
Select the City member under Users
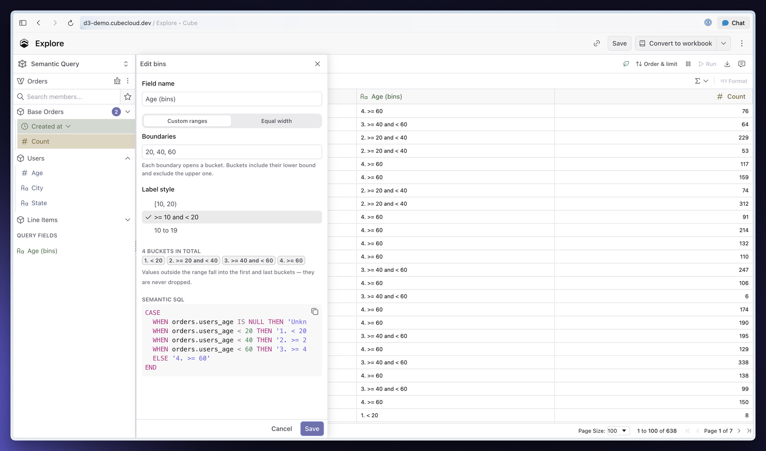click(x=76, y=188)
